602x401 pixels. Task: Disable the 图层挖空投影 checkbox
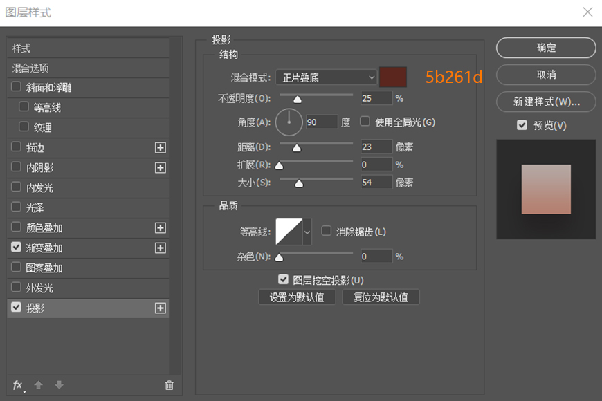click(284, 279)
